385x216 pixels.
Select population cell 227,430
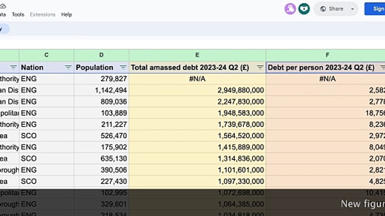102,181
